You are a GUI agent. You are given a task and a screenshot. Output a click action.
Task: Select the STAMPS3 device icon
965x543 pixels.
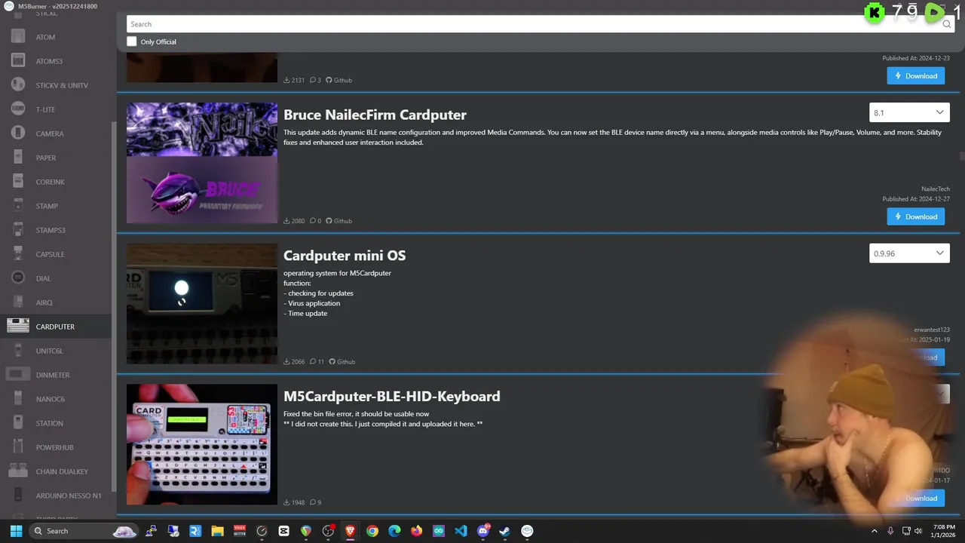pyautogui.click(x=18, y=230)
